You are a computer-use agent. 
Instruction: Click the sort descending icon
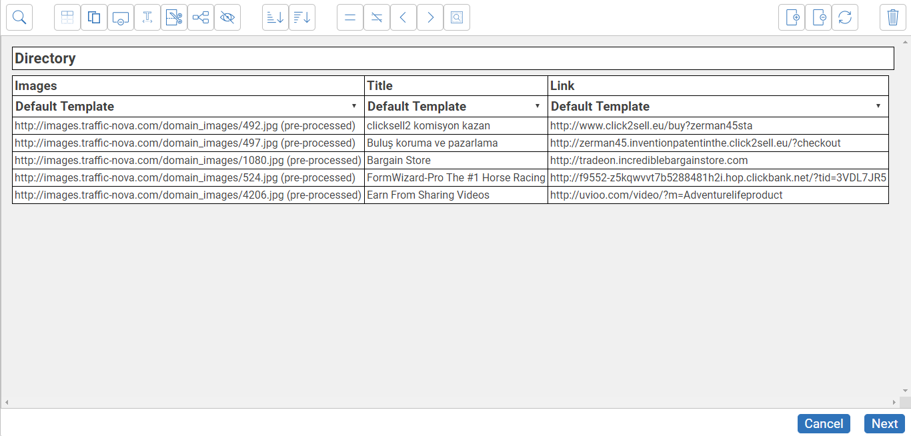(x=302, y=17)
